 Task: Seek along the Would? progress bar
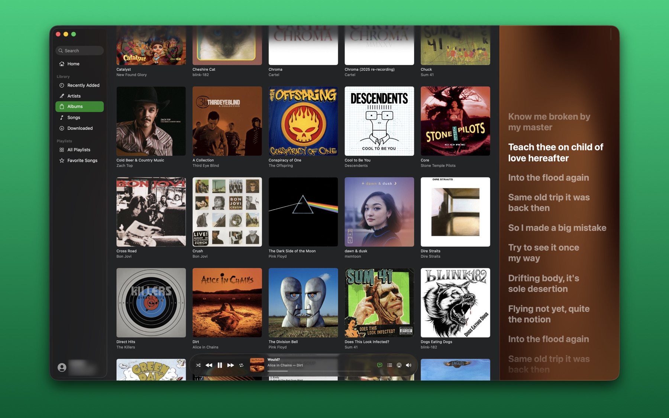point(319,371)
